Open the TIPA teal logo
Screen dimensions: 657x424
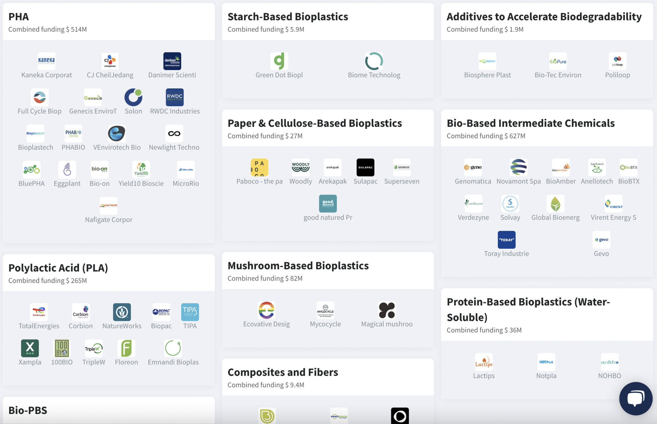pyautogui.click(x=190, y=312)
